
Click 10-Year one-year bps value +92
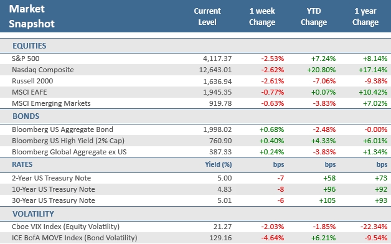[381, 189]
